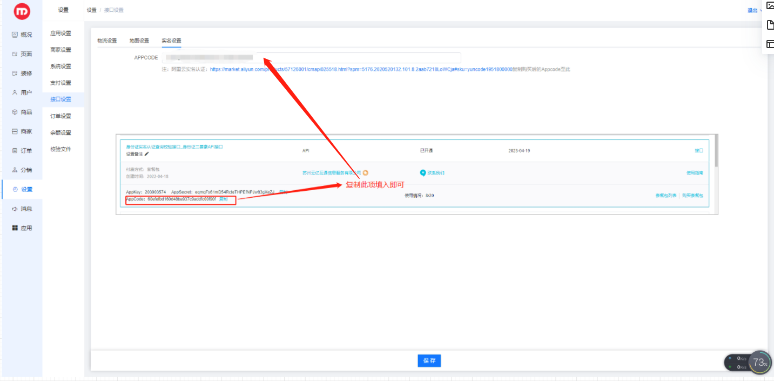Click the 2023-04-19 date in example image
774x381 pixels.
click(519, 151)
